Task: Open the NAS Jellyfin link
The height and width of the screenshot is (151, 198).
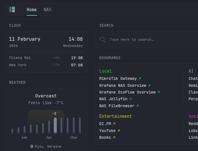Action: 113,99
